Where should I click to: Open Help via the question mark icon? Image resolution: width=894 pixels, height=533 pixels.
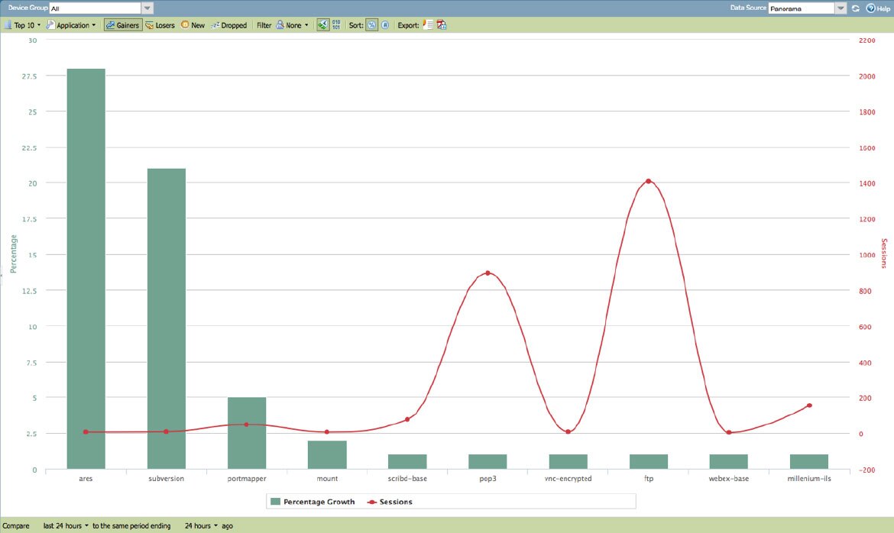(x=870, y=8)
